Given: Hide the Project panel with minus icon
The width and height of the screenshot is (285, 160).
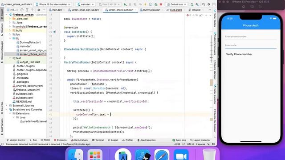Looking at the screenshot, I should [x=44, y=10].
